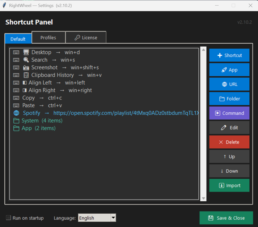This screenshot has width=258, height=227.
Task: Click the scrollbar up arrow
Action: (203, 50)
